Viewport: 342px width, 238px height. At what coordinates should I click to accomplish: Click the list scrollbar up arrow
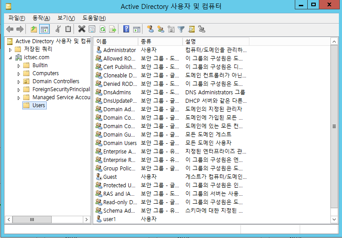tap(334, 41)
